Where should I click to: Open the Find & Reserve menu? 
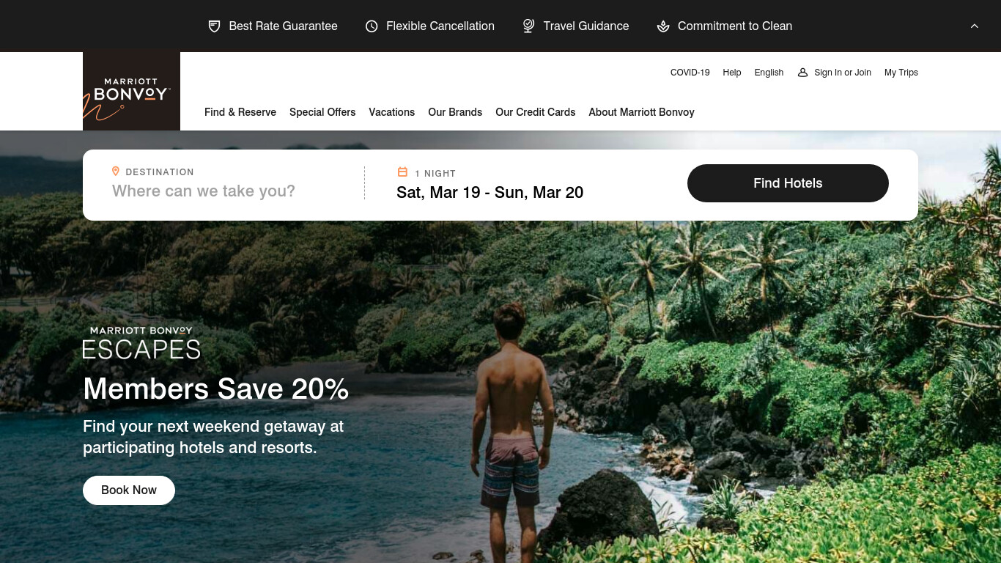point(240,112)
